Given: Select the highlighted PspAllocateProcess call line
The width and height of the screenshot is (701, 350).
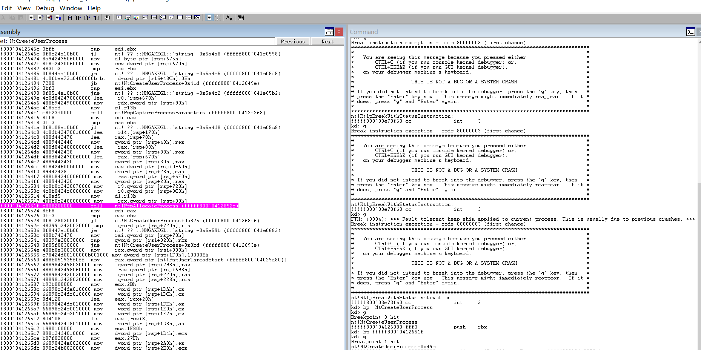Looking at the screenshot, I should 119,206.
